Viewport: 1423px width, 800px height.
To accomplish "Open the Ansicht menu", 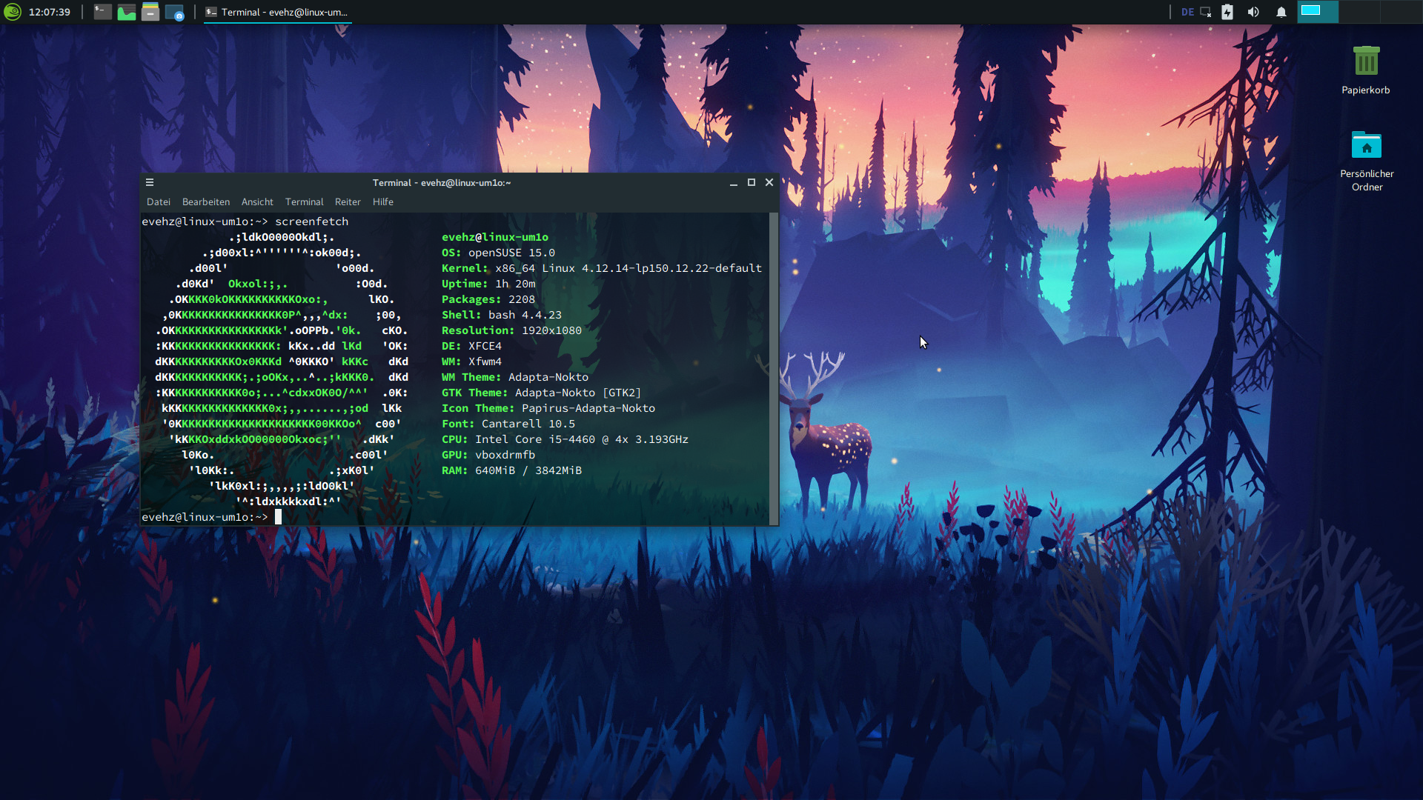I will 257,202.
